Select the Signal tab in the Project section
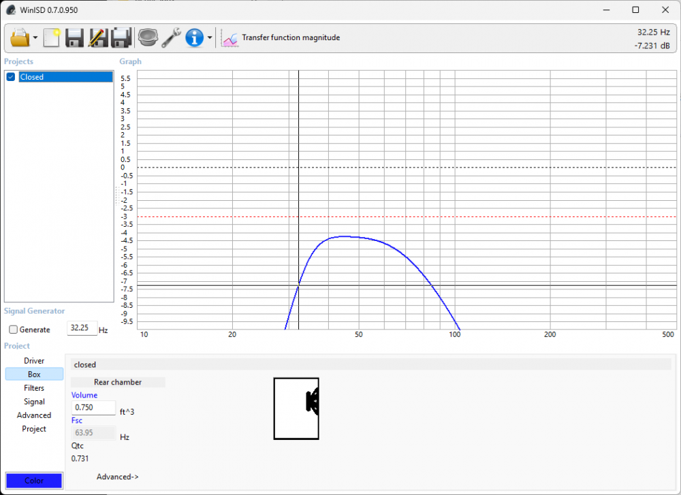This screenshot has height=495, width=681. click(x=34, y=402)
